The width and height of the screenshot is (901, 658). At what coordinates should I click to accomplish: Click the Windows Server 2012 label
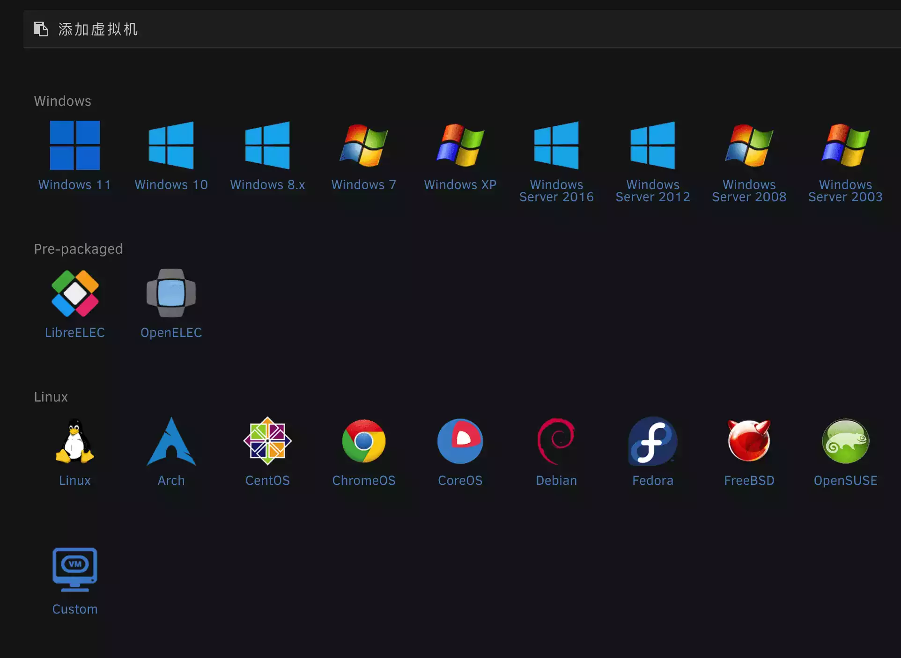(652, 191)
